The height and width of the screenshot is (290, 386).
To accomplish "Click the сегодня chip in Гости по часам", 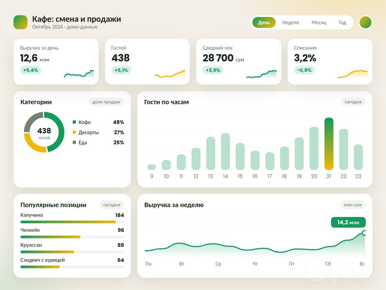I will pos(353,102).
